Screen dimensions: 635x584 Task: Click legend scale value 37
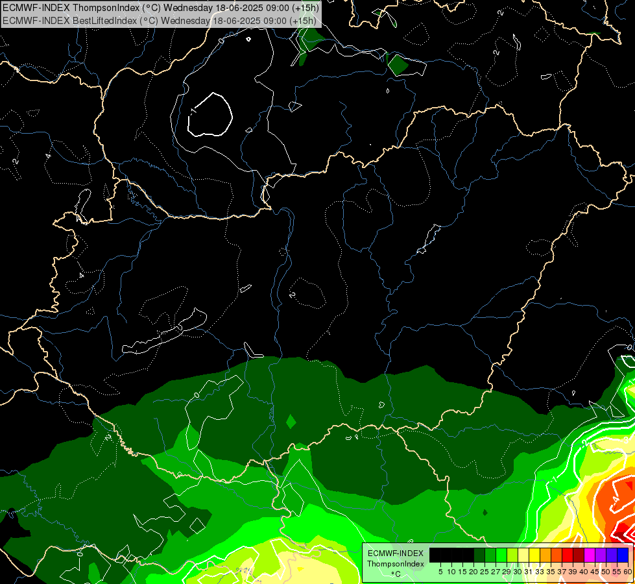[562, 572]
